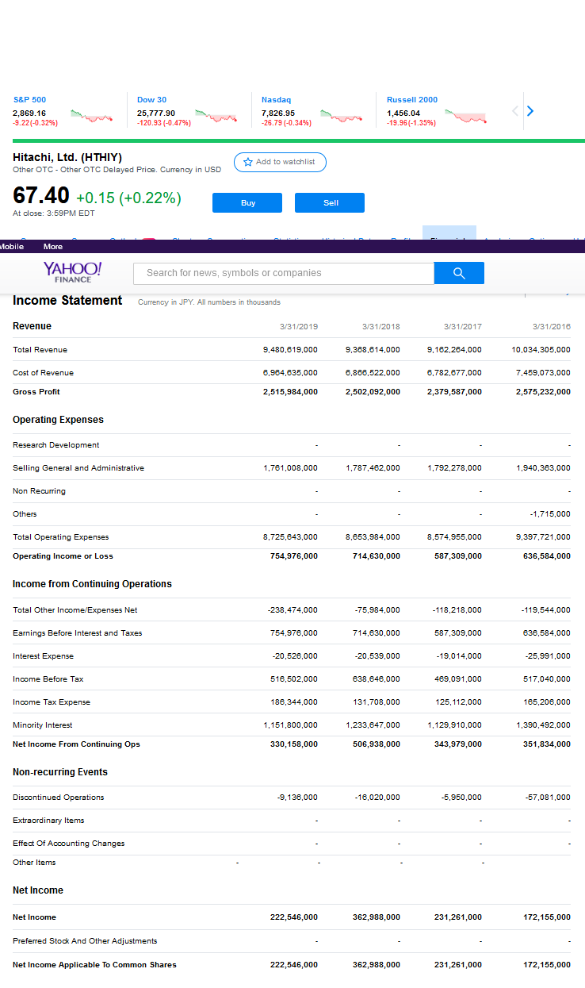585x988 pixels.
Task: Select the Income Tax Expense row label
Action: tap(52, 702)
